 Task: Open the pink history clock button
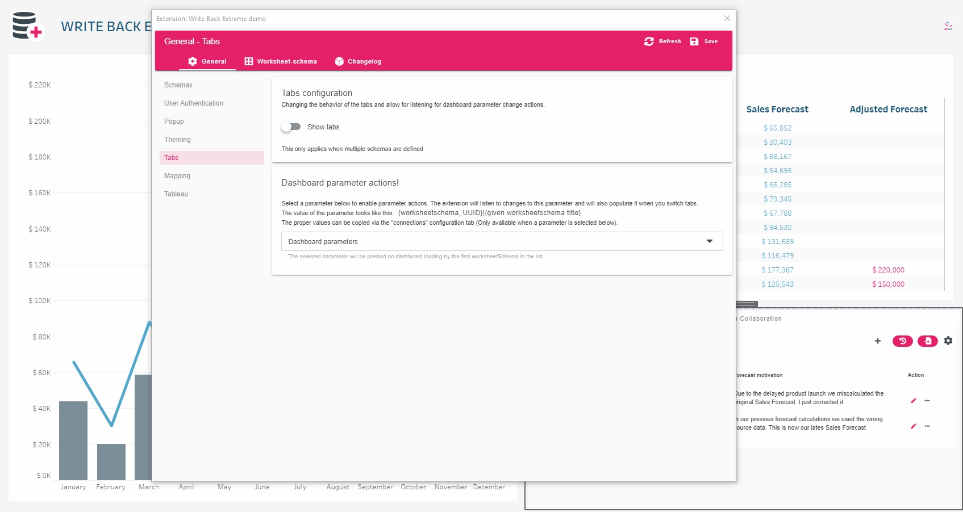pos(902,341)
